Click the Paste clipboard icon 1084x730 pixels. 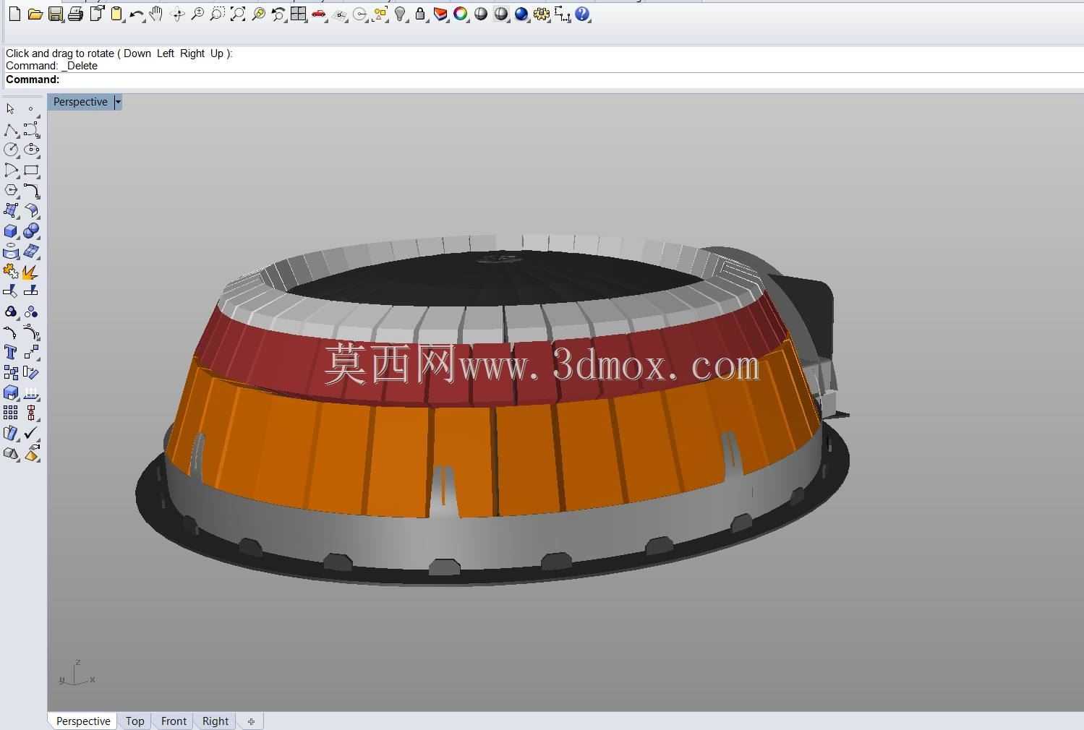pyautogui.click(x=116, y=14)
